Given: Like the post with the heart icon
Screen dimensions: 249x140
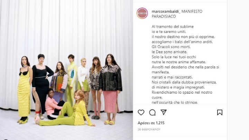Looking at the screenshot, I should [x=141, y=112].
